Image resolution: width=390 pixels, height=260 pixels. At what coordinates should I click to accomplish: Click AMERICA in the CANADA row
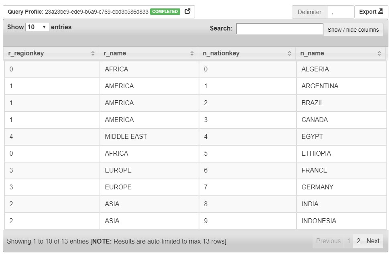click(x=149, y=120)
